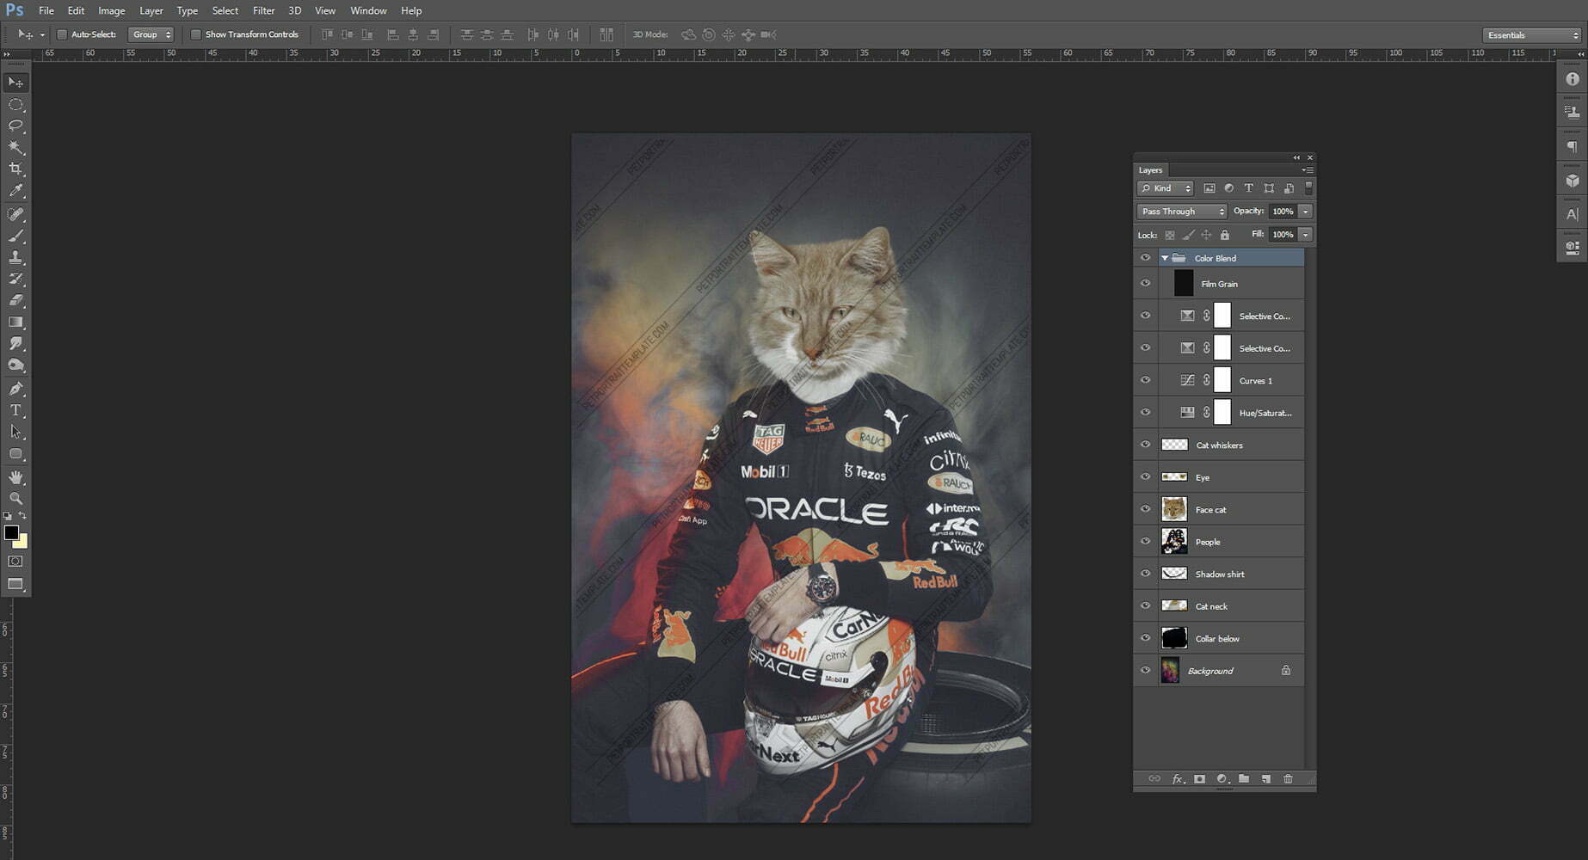This screenshot has width=1588, height=860.
Task: Choose the Eyedropper tool
Action: click(x=15, y=191)
